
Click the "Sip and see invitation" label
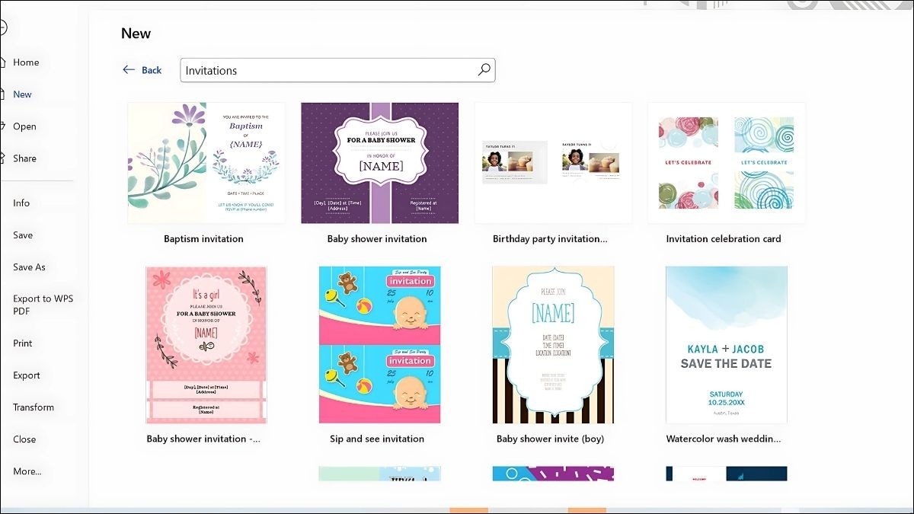pos(377,439)
